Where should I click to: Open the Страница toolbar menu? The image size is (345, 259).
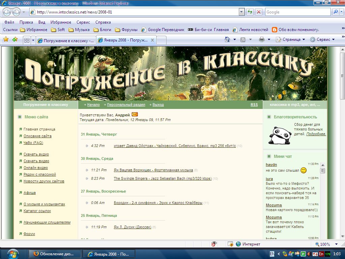coord(290,39)
